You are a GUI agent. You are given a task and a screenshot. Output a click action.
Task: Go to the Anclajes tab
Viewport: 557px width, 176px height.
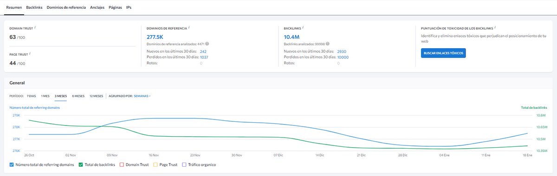(x=97, y=7)
